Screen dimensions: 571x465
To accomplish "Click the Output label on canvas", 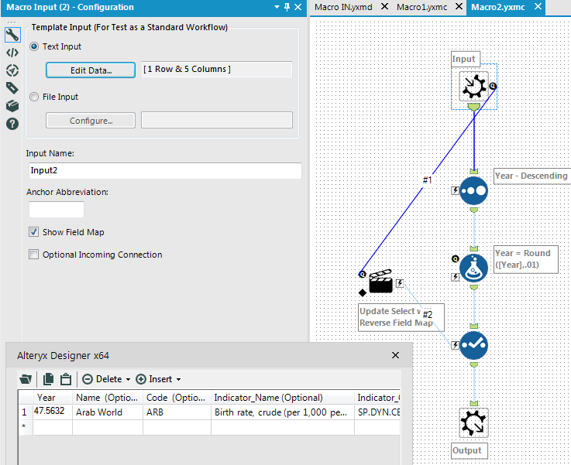I will 469,450.
